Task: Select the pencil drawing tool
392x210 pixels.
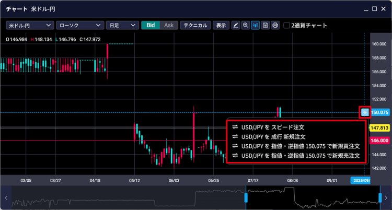Action: point(236,25)
